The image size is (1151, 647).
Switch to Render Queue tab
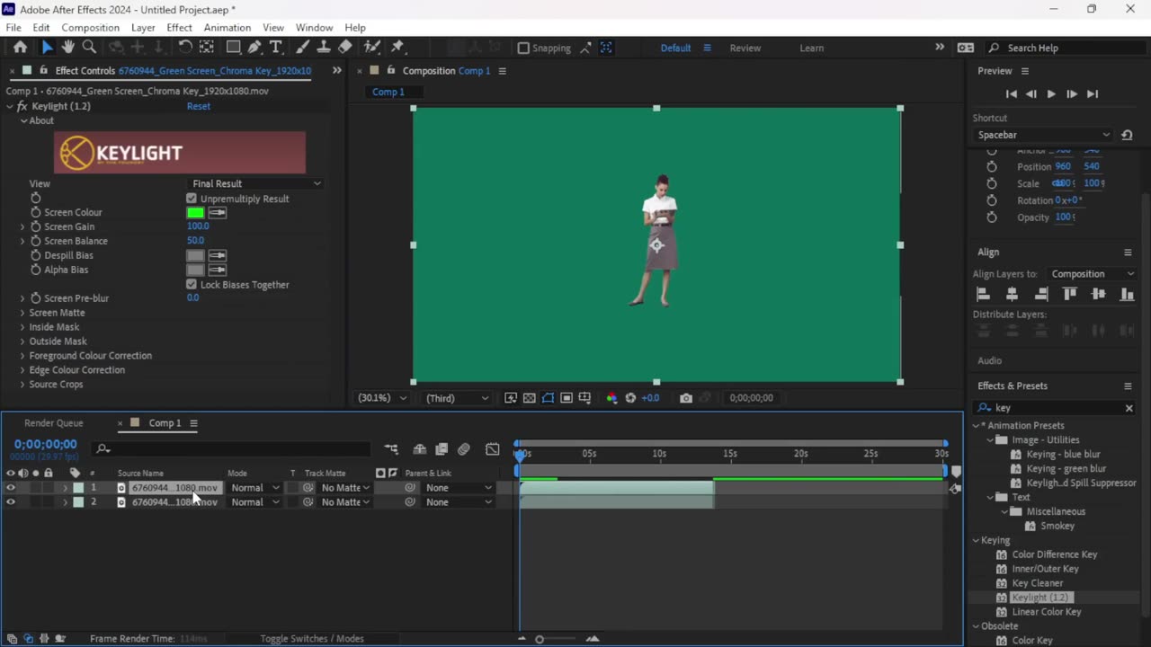pos(53,423)
